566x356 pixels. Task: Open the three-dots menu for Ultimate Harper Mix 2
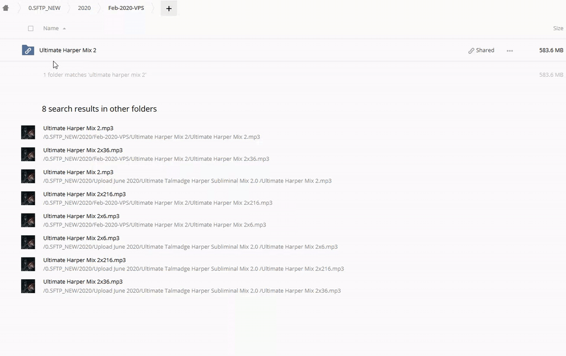pyautogui.click(x=509, y=50)
